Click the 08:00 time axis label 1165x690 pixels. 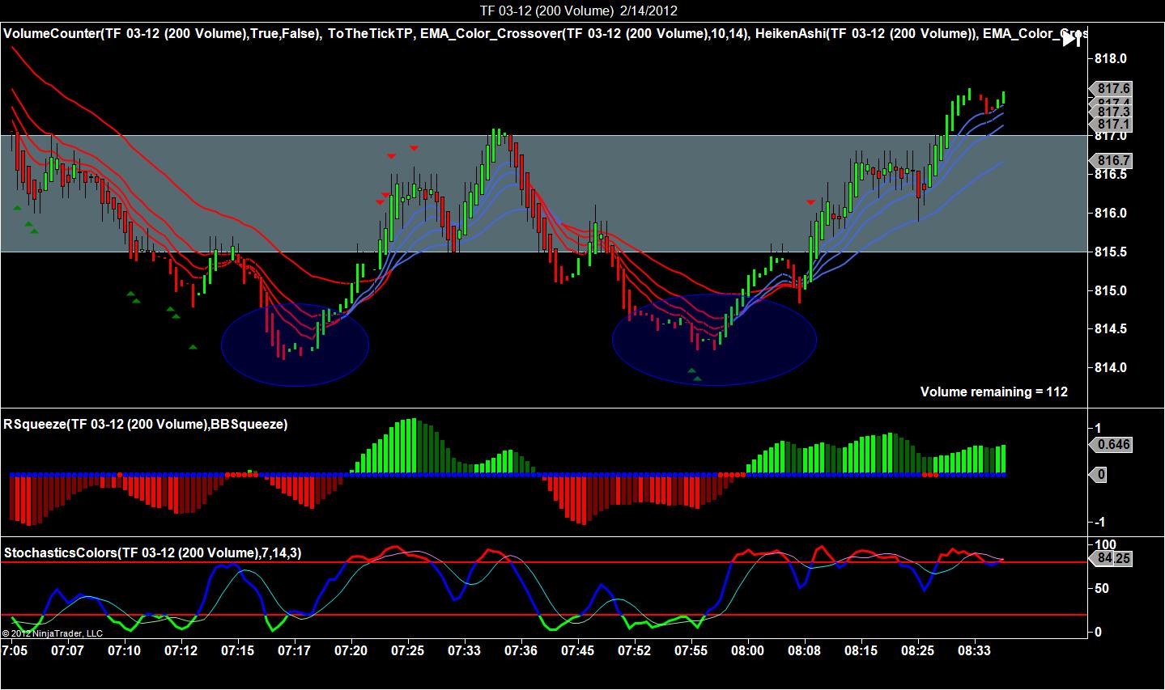747,650
